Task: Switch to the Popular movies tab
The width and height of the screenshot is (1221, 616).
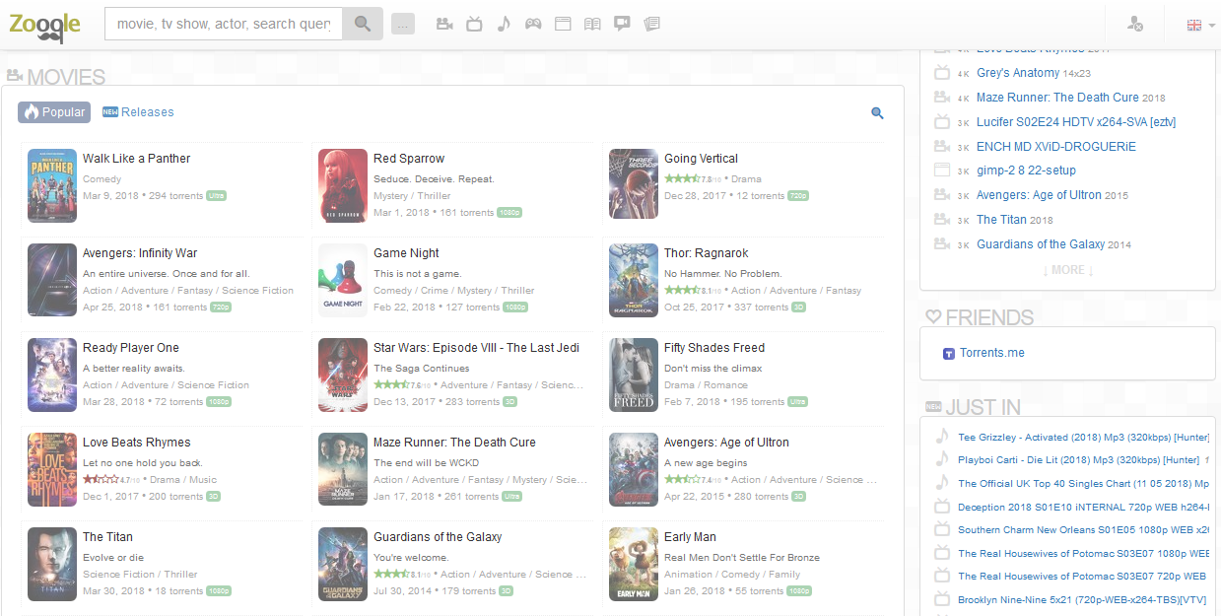Action: [54, 112]
